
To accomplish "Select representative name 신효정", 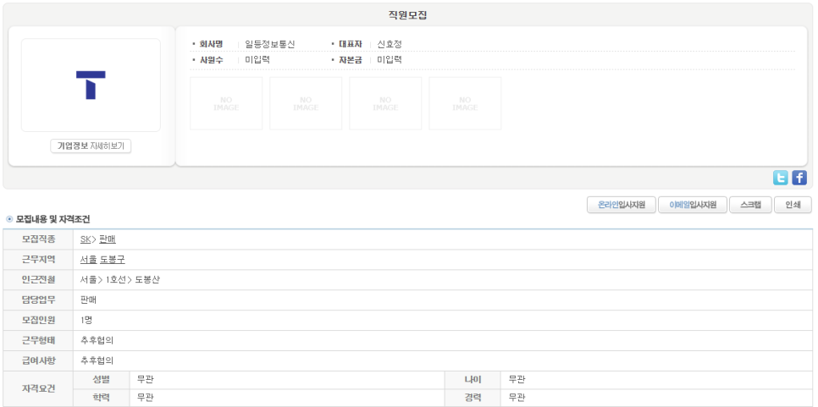I will [x=390, y=44].
